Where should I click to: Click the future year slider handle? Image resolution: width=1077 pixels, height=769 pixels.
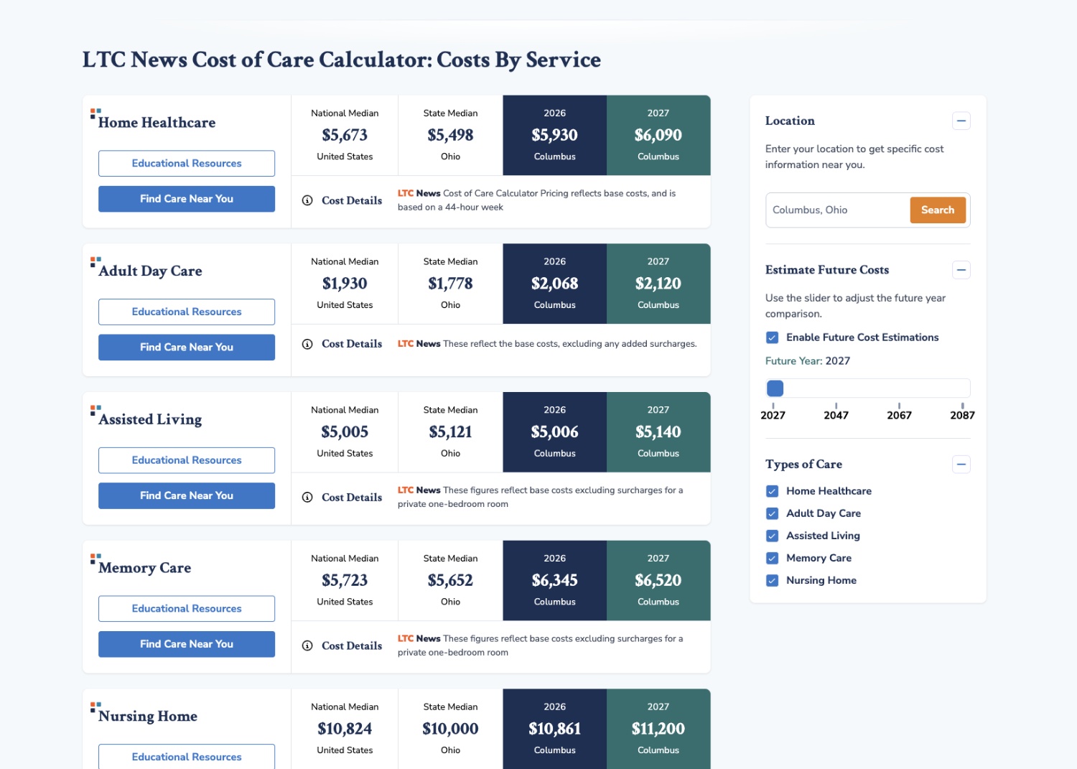(775, 388)
